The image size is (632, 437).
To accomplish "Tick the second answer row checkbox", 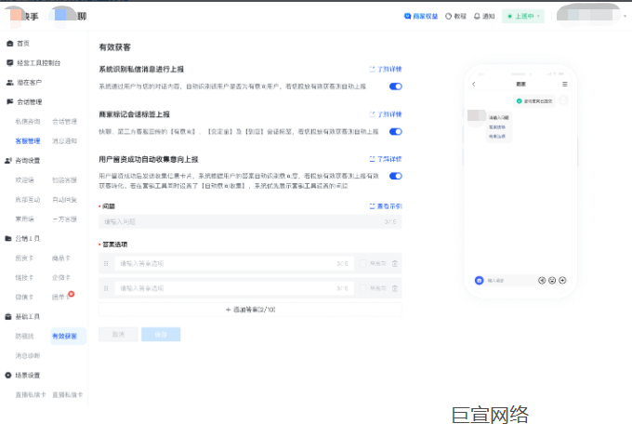I will pyautogui.click(x=362, y=288).
